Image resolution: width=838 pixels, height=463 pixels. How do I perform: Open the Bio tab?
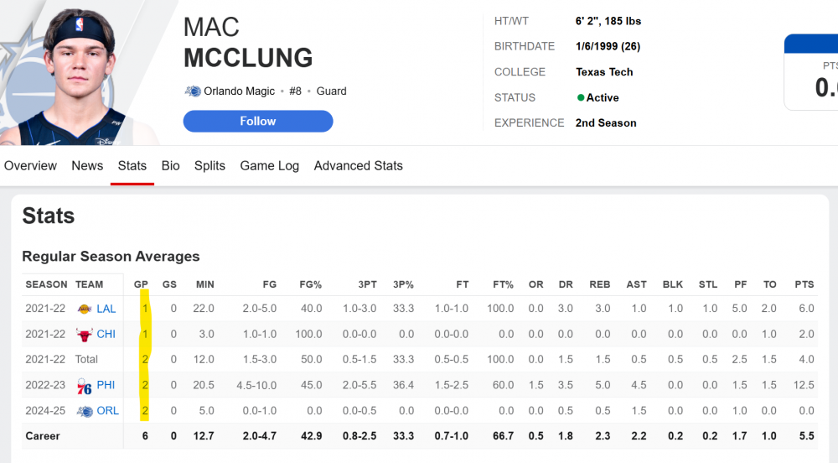(171, 166)
